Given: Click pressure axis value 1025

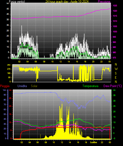Looking at the screenshot, I should tap(115, 6).
